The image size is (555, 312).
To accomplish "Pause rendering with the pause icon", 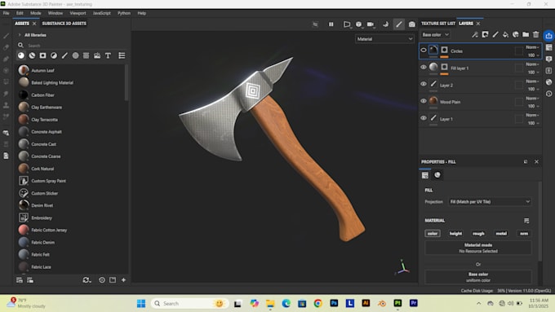I will tap(331, 24).
